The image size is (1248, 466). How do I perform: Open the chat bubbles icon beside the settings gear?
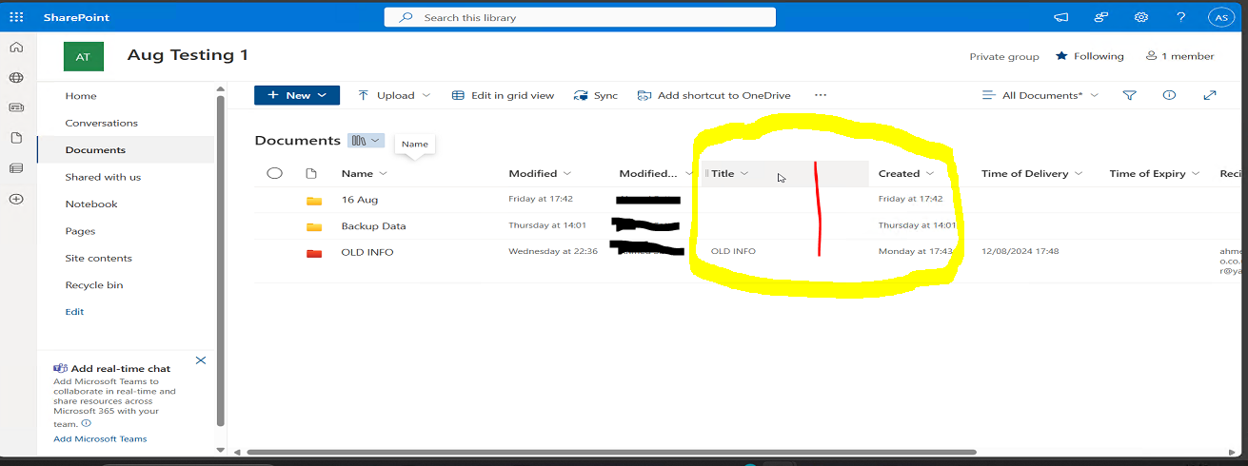point(1101,17)
